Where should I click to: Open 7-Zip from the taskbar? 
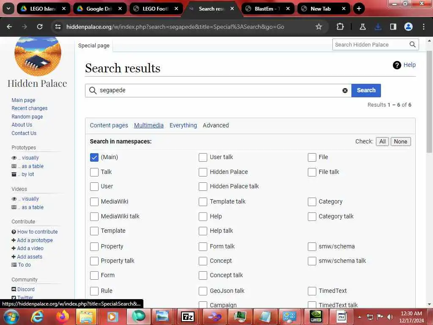(x=188, y=317)
